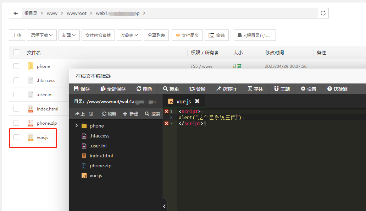The image size is (366, 211).
Task: Open the editor settings gear
Action: coord(308,89)
